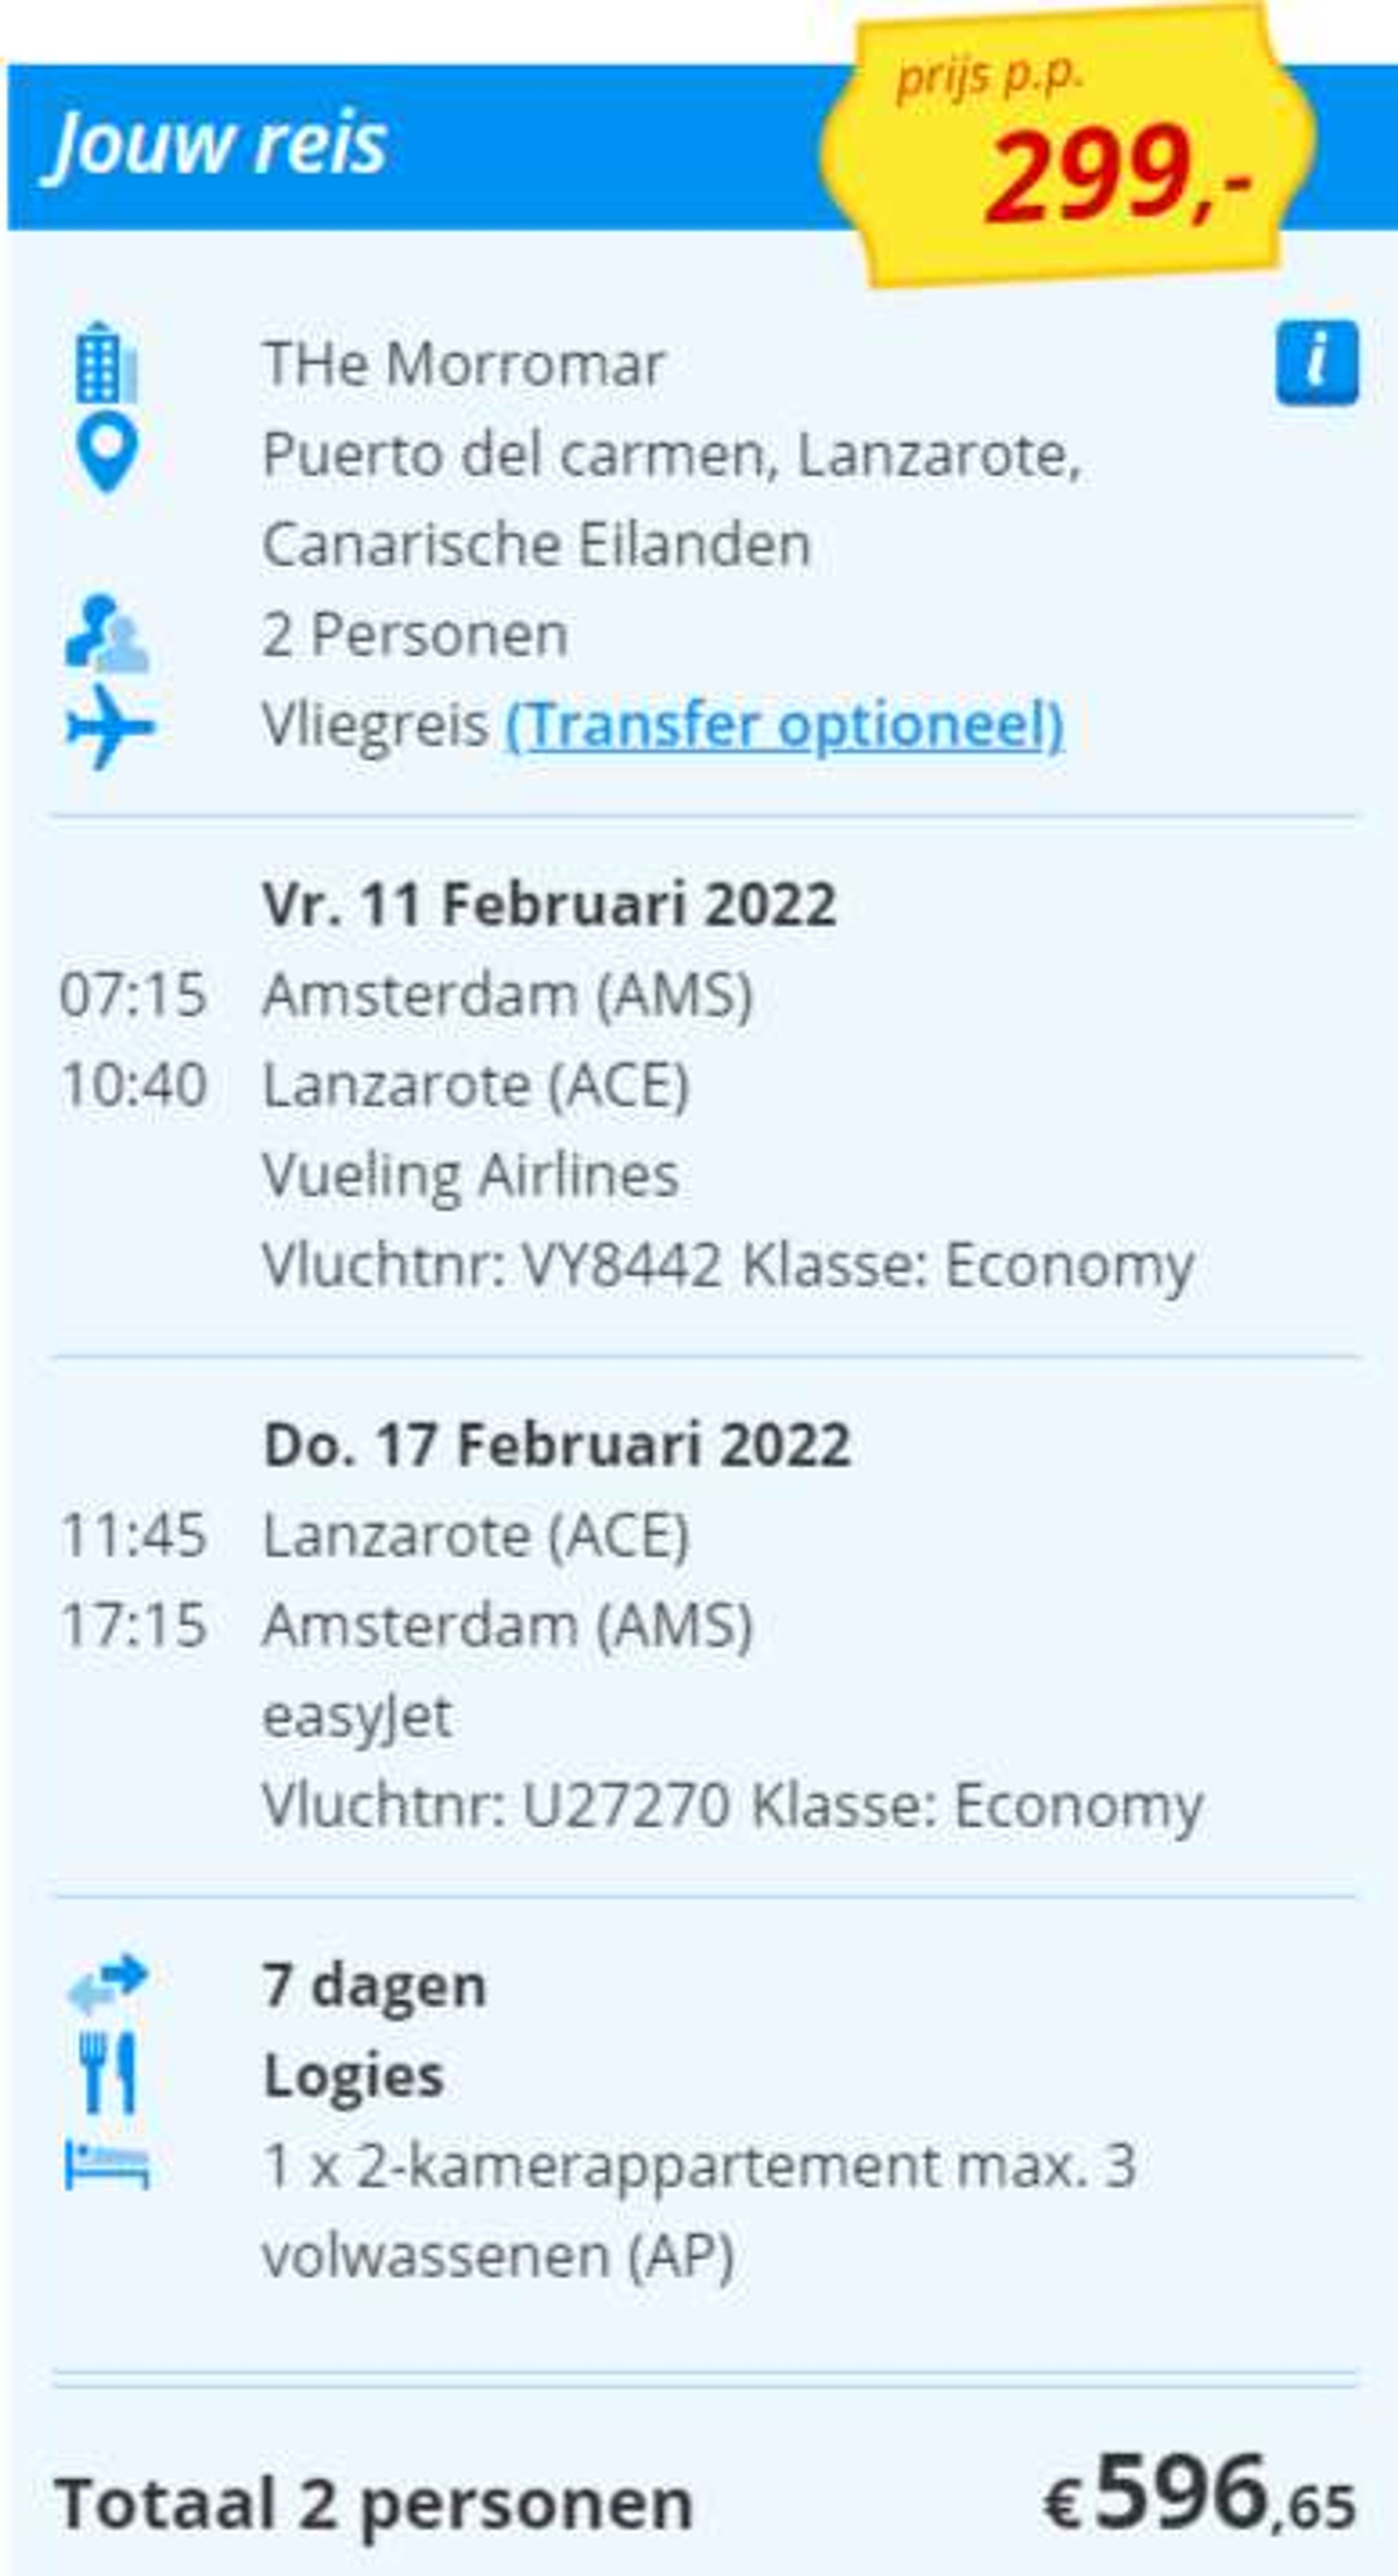Select flight number VY8442 line

tap(728, 1265)
